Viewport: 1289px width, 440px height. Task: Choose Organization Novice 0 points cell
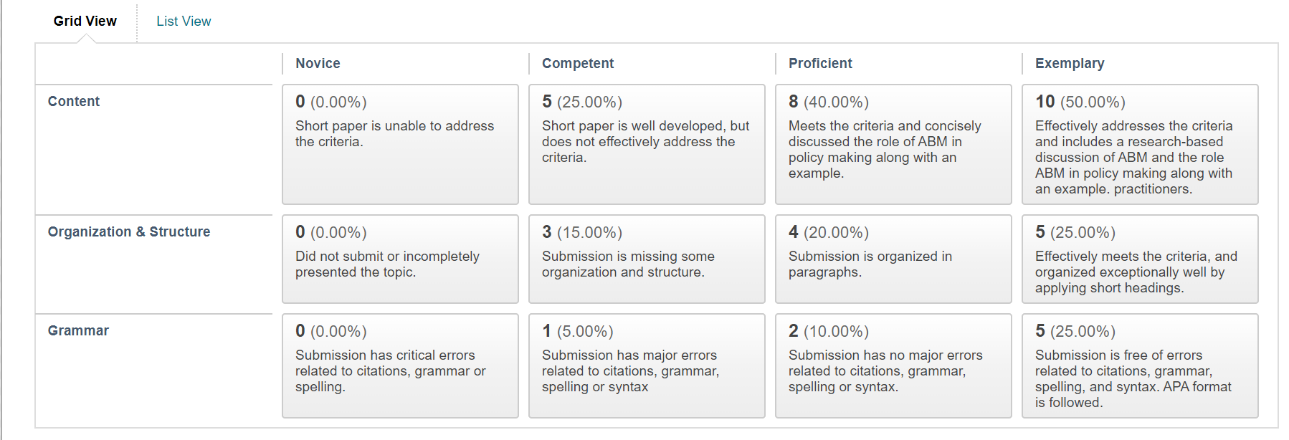400,259
